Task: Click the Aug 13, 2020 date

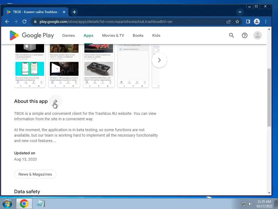Action: (x=25, y=159)
